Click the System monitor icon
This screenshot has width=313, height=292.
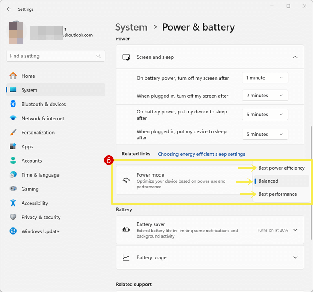pyautogui.click(x=13, y=90)
